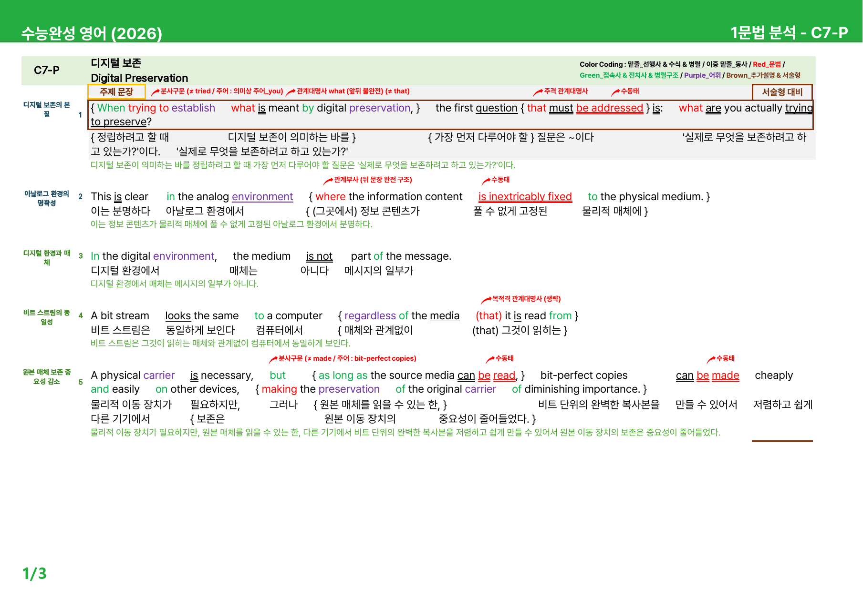Image resolution: width=863 pixels, height=609 pixels.
Task: Click the Red_문법 legend entry
Action: tap(767, 64)
